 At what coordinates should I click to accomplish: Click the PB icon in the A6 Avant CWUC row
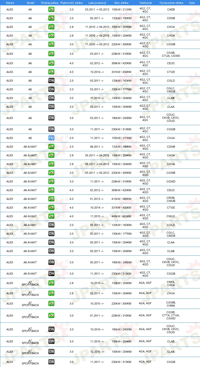click(x=51, y=216)
